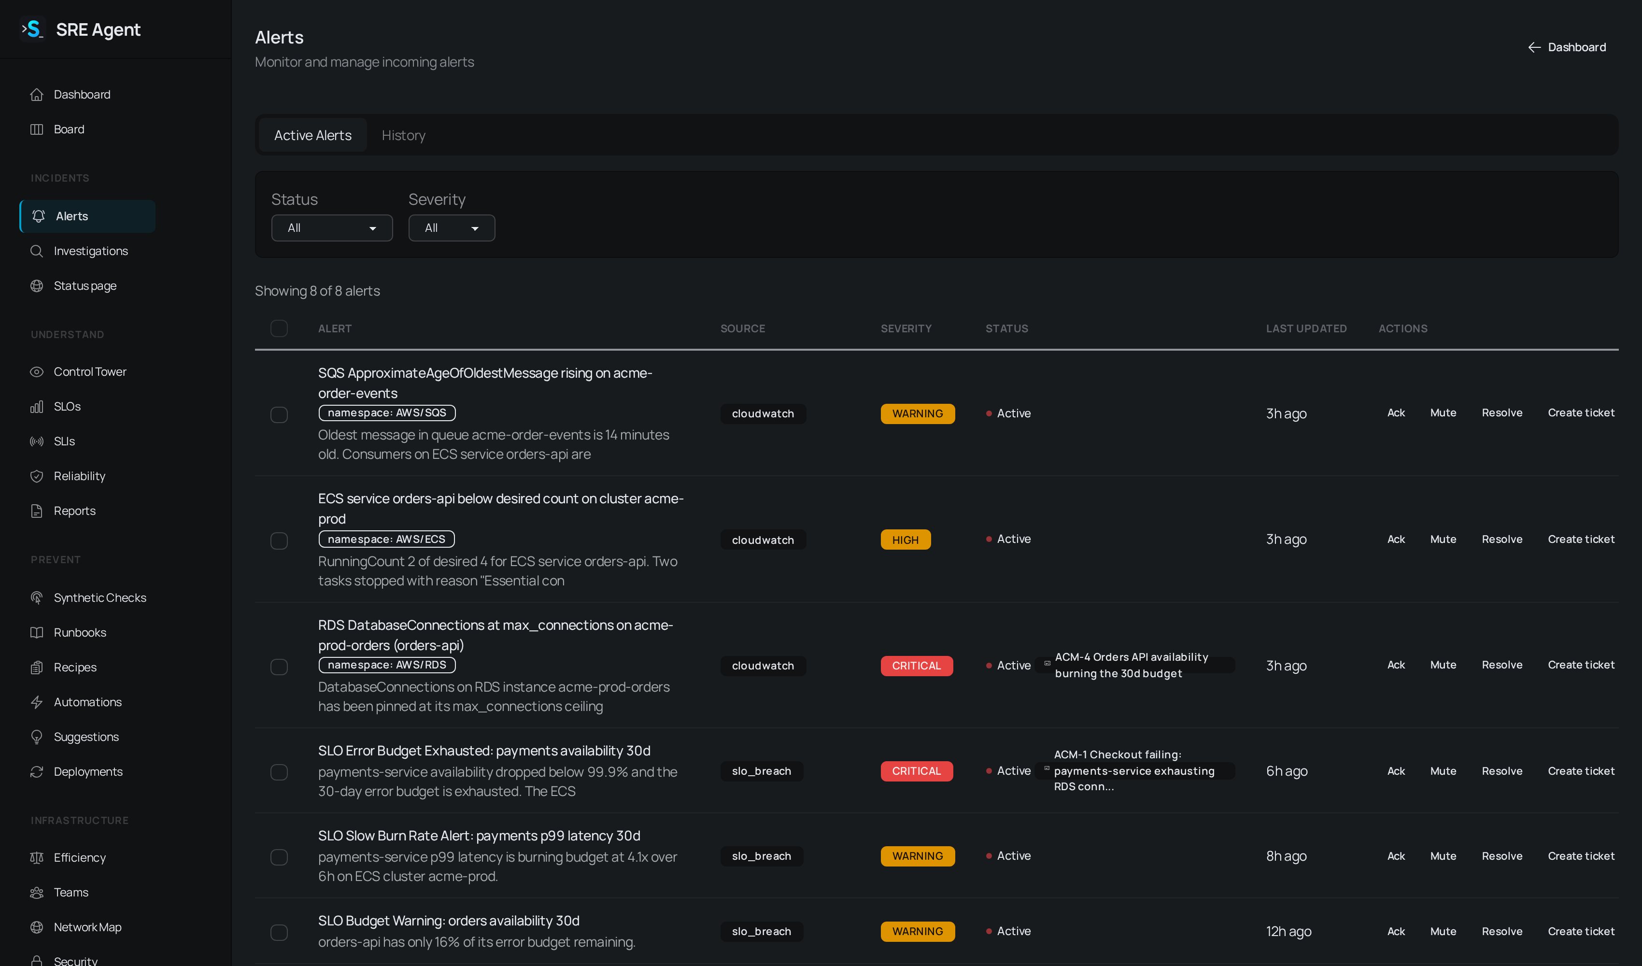Image resolution: width=1642 pixels, height=966 pixels.
Task: Switch to the Active Alerts tab
Action: pos(313,135)
